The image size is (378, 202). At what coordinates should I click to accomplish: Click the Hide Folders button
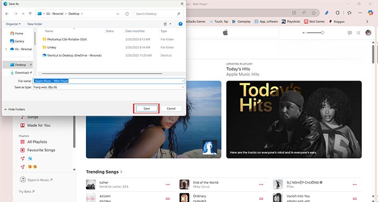click(x=14, y=109)
